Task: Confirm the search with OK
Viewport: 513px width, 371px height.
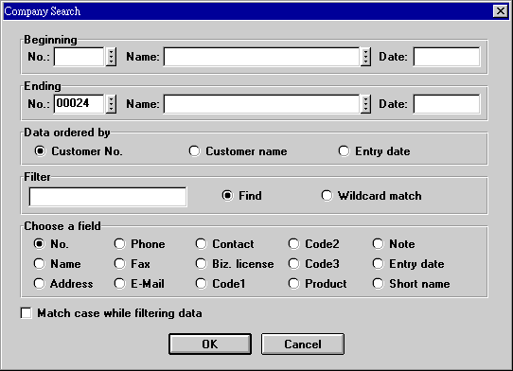Action: point(210,344)
